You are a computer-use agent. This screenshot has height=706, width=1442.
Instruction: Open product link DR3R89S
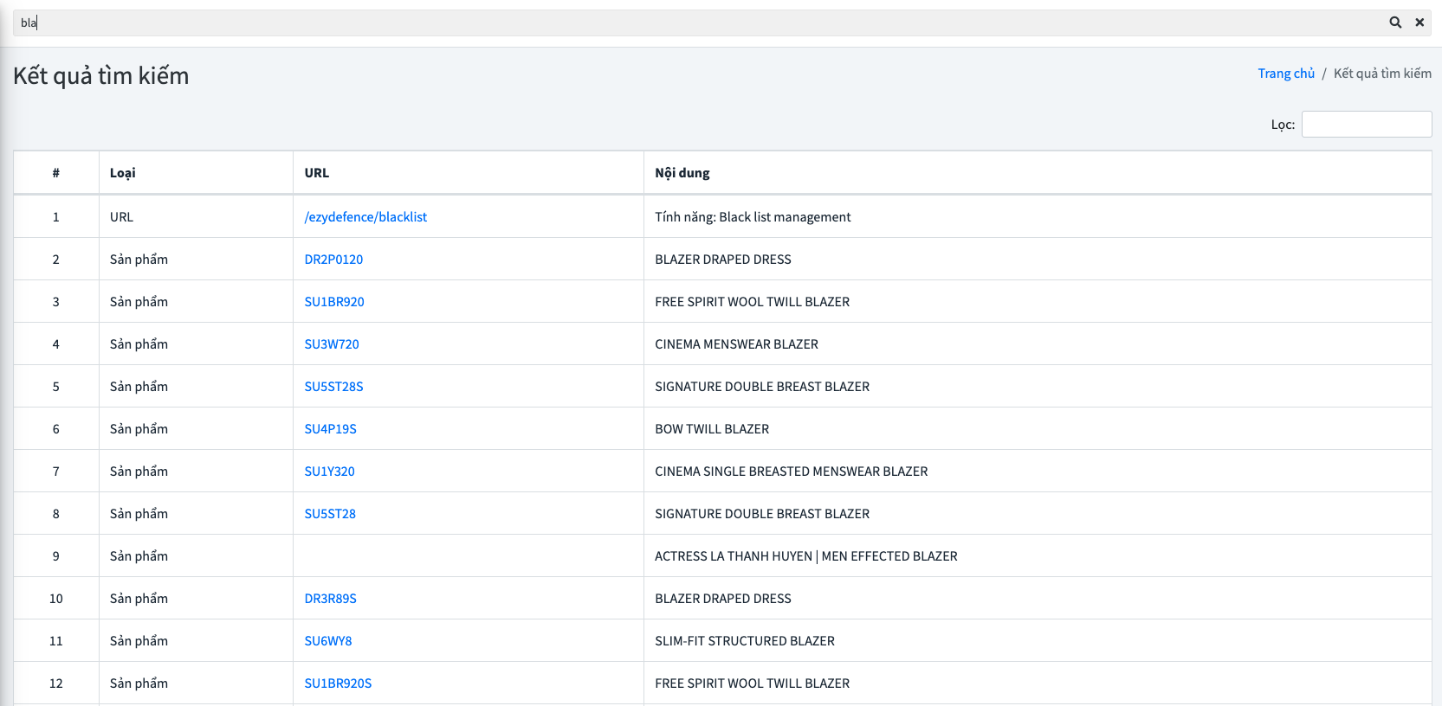click(330, 599)
